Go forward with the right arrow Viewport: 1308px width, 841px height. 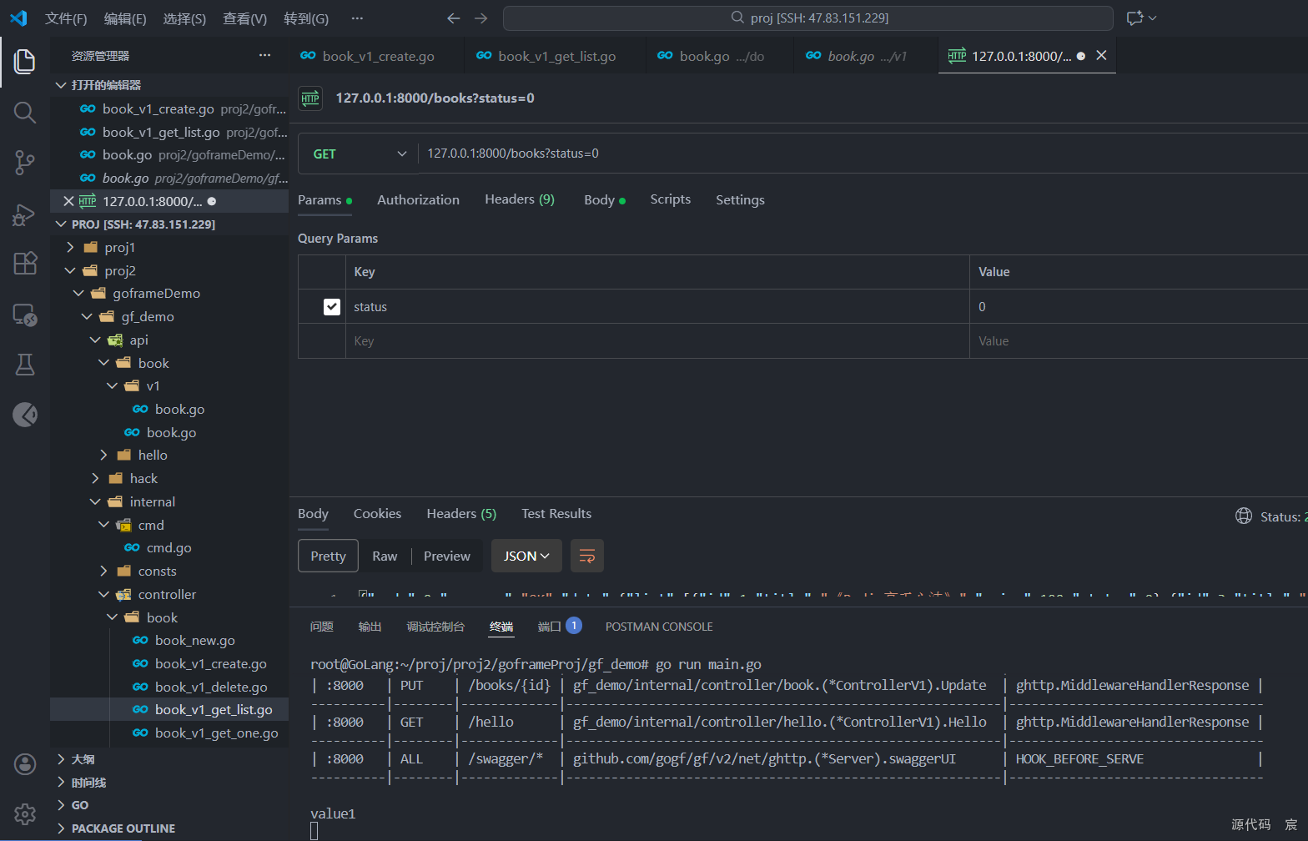[x=481, y=18]
